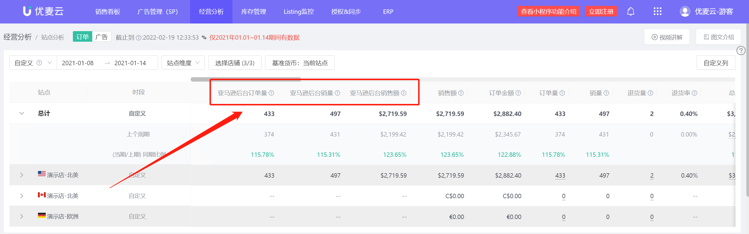Open 库存管理 navigation item
Viewport: 749px width, 234px height.
[x=254, y=12]
